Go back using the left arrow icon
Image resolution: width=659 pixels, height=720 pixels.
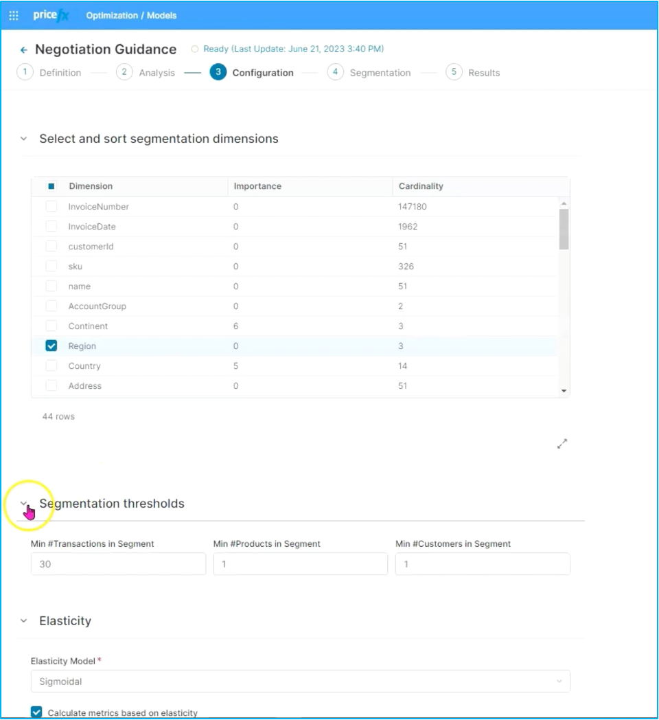(24, 50)
